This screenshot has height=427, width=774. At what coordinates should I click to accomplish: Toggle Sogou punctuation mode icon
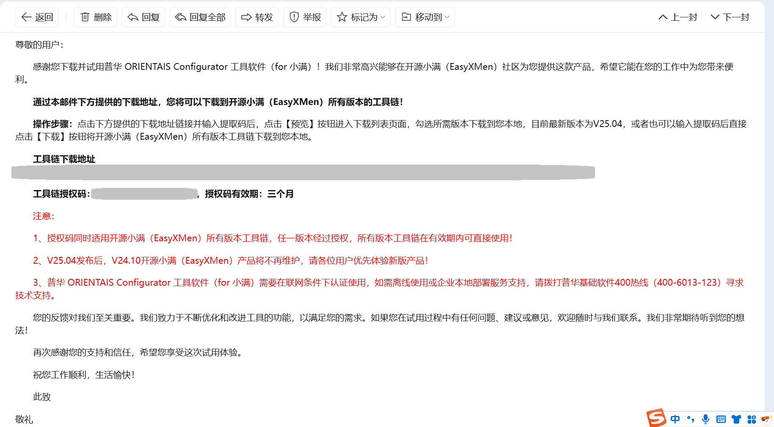pyautogui.click(x=691, y=419)
